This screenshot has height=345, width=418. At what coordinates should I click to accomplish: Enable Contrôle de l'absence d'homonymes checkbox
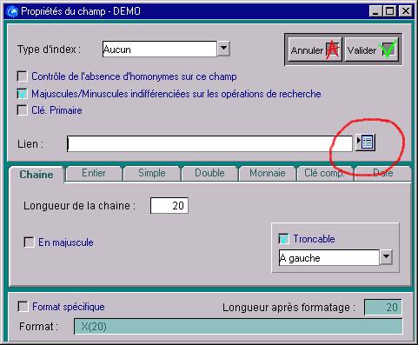23,76
